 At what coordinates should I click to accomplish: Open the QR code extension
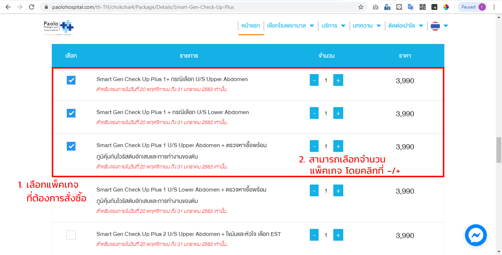pyautogui.click(x=422, y=7)
